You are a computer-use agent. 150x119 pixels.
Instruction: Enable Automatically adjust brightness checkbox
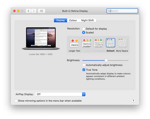84,65
